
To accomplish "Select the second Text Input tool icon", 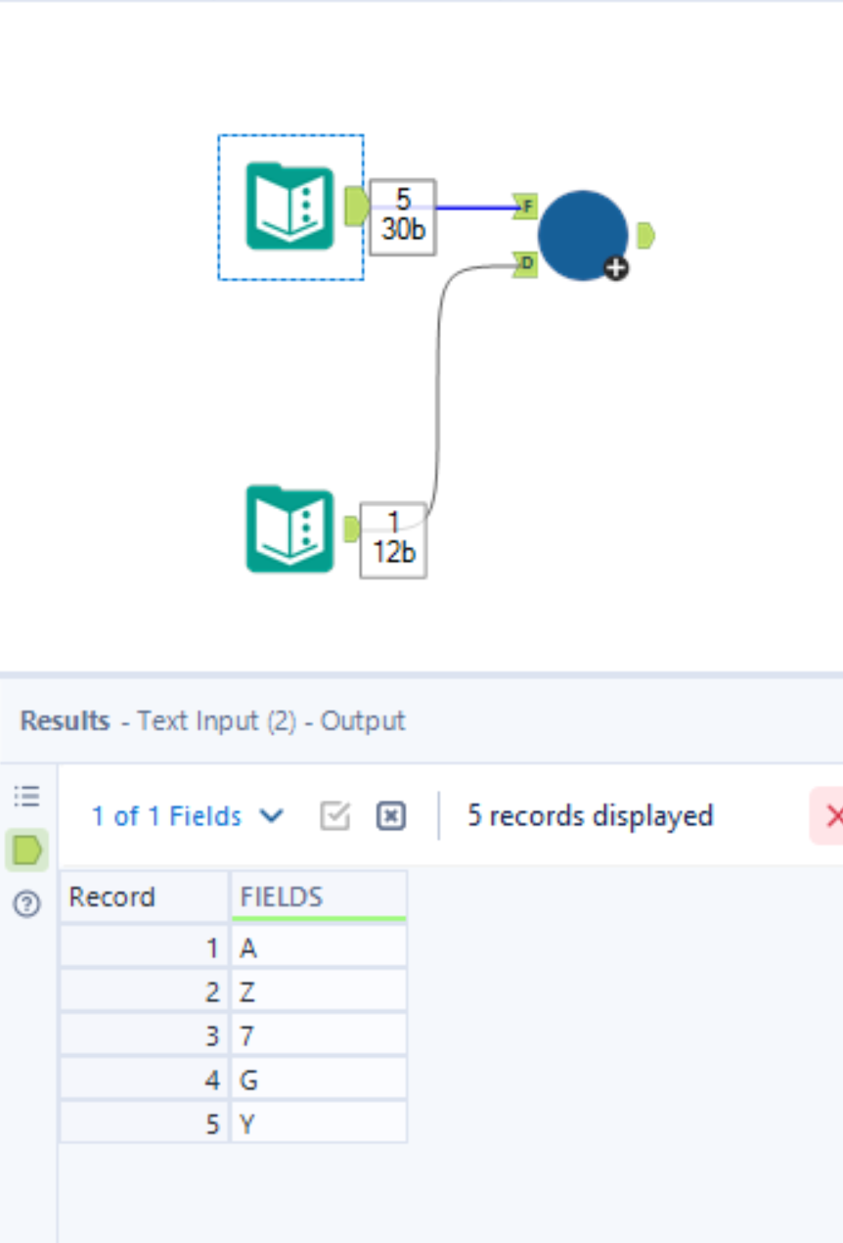I will tap(288, 529).
